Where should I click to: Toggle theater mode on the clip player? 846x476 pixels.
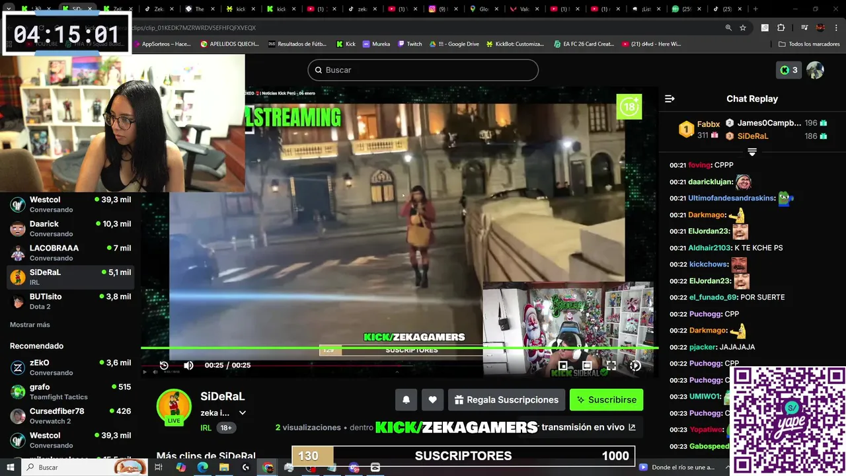pos(587,365)
